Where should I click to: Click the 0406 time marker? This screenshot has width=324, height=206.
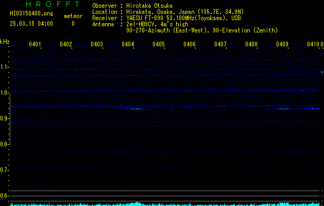pyautogui.click(x=190, y=44)
